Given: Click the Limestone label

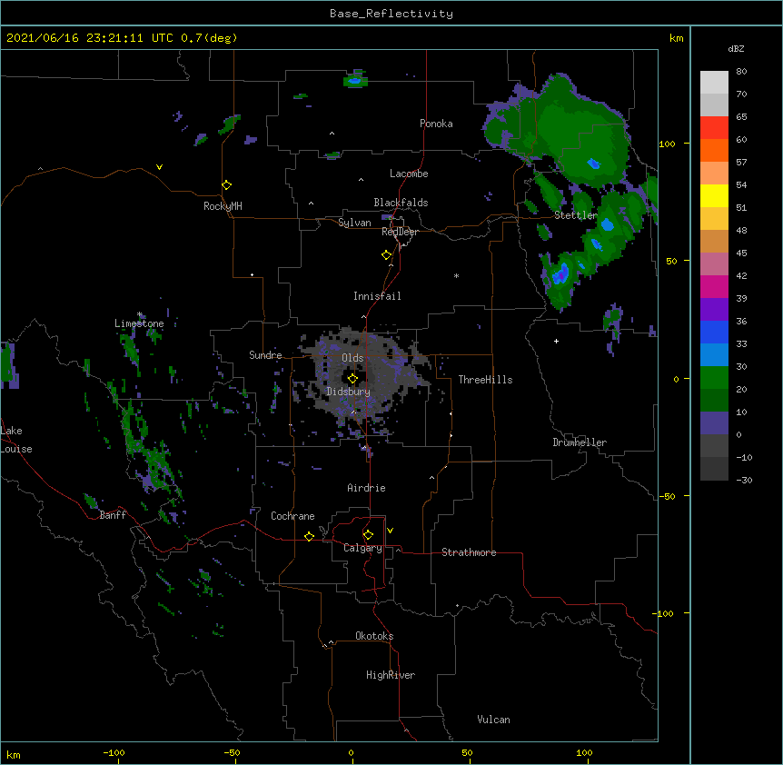Looking at the screenshot, I should pyautogui.click(x=139, y=323).
